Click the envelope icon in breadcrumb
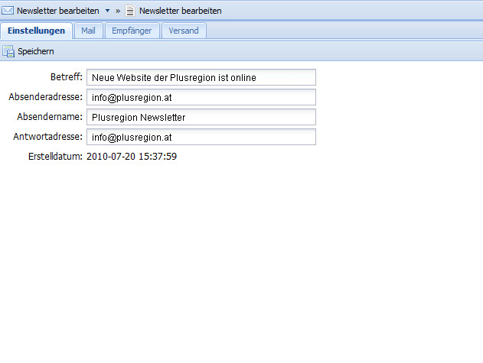Image resolution: width=483 pixels, height=363 pixels. pos(8,11)
